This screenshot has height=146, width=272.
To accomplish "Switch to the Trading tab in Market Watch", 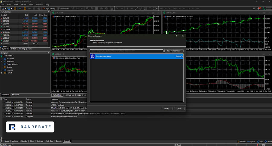I will click(x=22, y=49).
